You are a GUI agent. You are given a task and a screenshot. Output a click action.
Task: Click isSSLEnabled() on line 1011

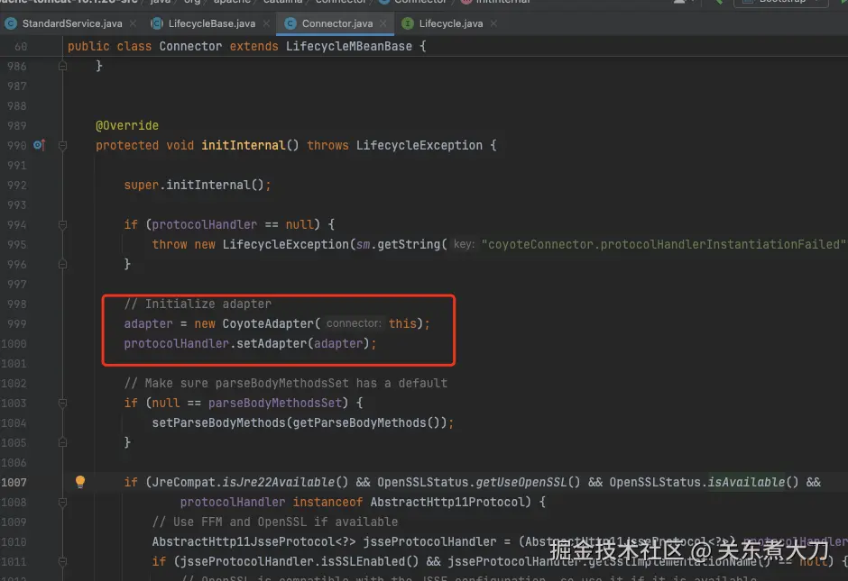[370, 561]
